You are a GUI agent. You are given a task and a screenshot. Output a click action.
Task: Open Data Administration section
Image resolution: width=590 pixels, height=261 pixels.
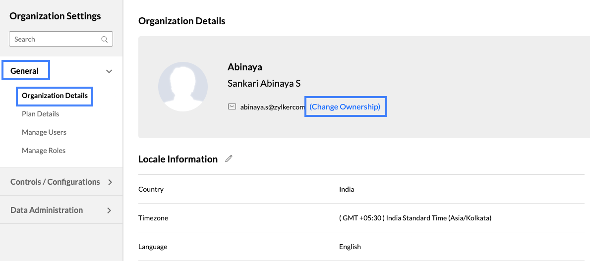(47, 210)
